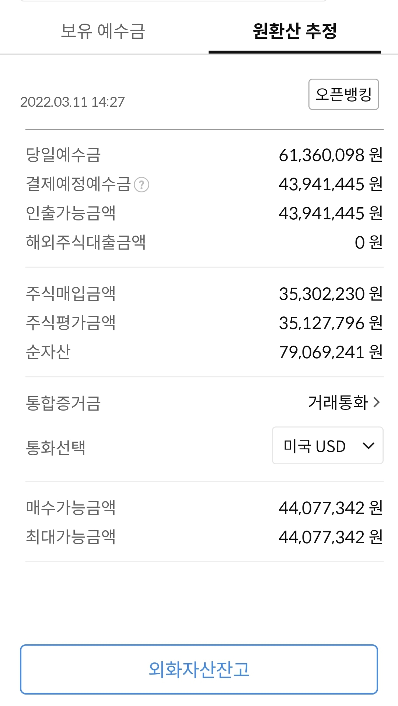Tap the 주식평가금액 label
The height and width of the screenshot is (706, 398).
click(x=71, y=323)
